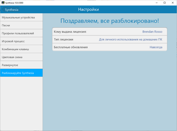
Task: Click the Настройки header title
Action: (x=88, y=10)
